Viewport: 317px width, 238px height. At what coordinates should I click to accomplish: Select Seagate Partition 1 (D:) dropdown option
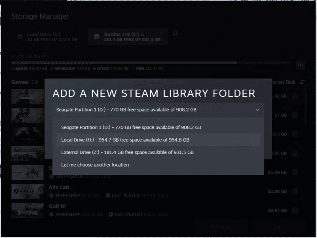coord(158,127)
